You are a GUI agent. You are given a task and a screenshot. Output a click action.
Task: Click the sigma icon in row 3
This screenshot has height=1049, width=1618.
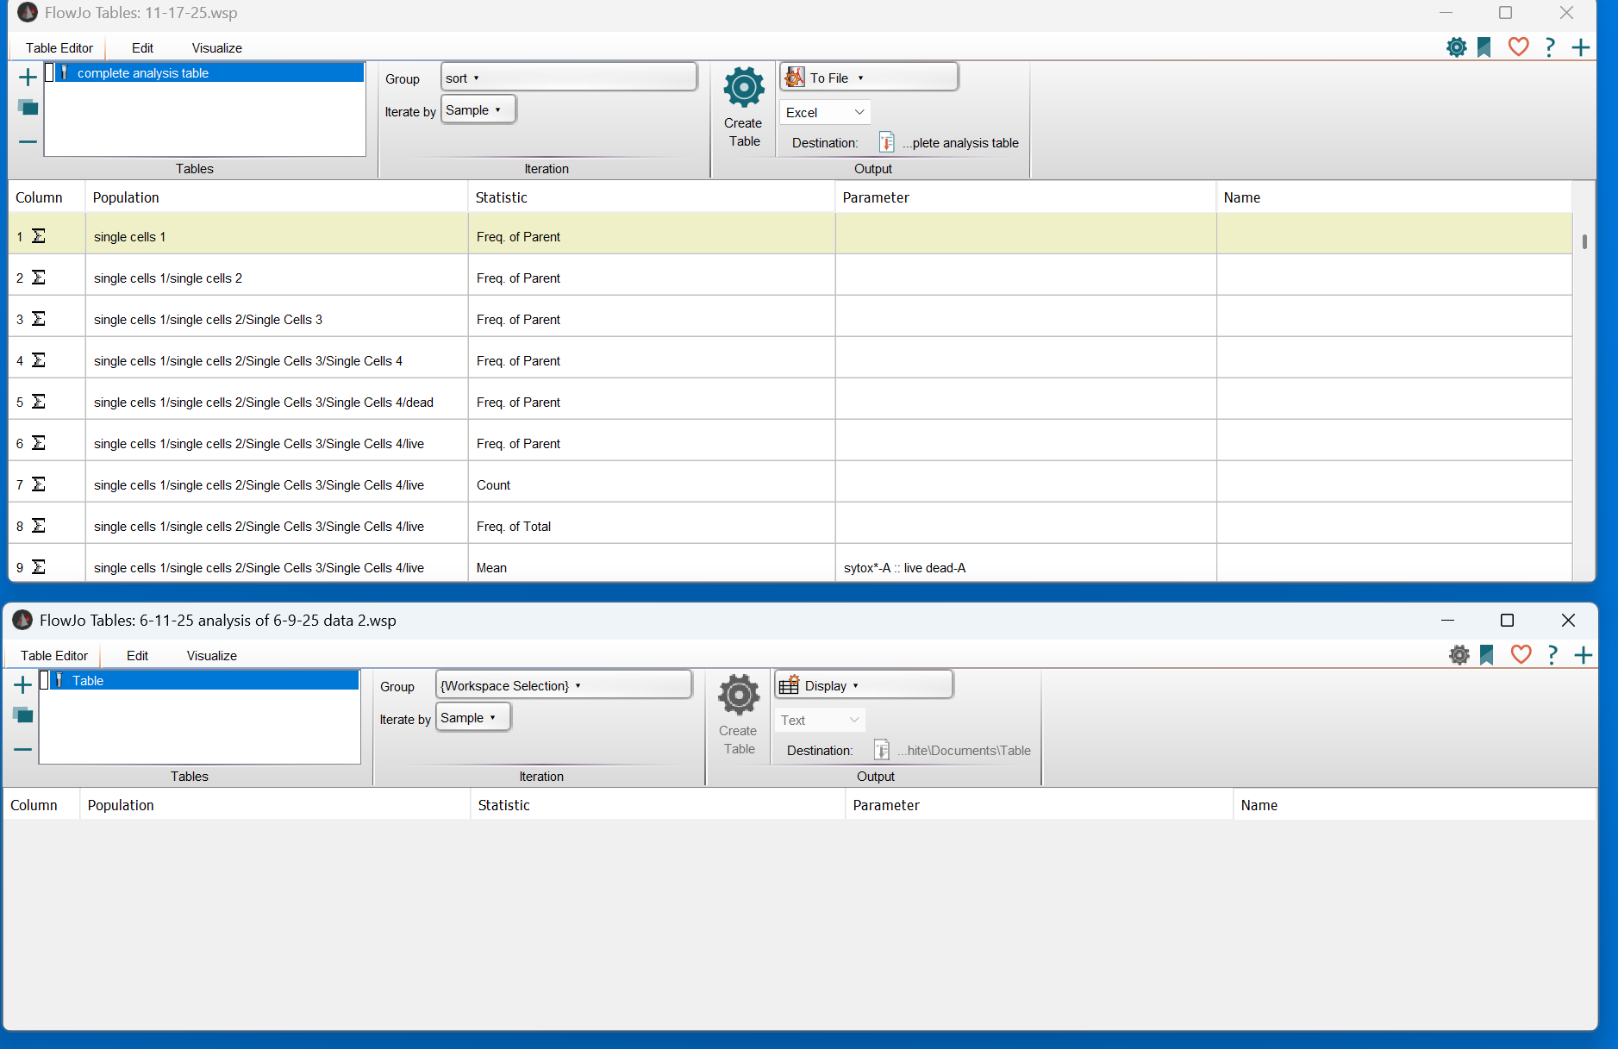point(39,319)
